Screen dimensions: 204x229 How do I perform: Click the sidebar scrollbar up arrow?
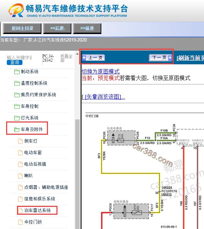[x=77, y=54]
